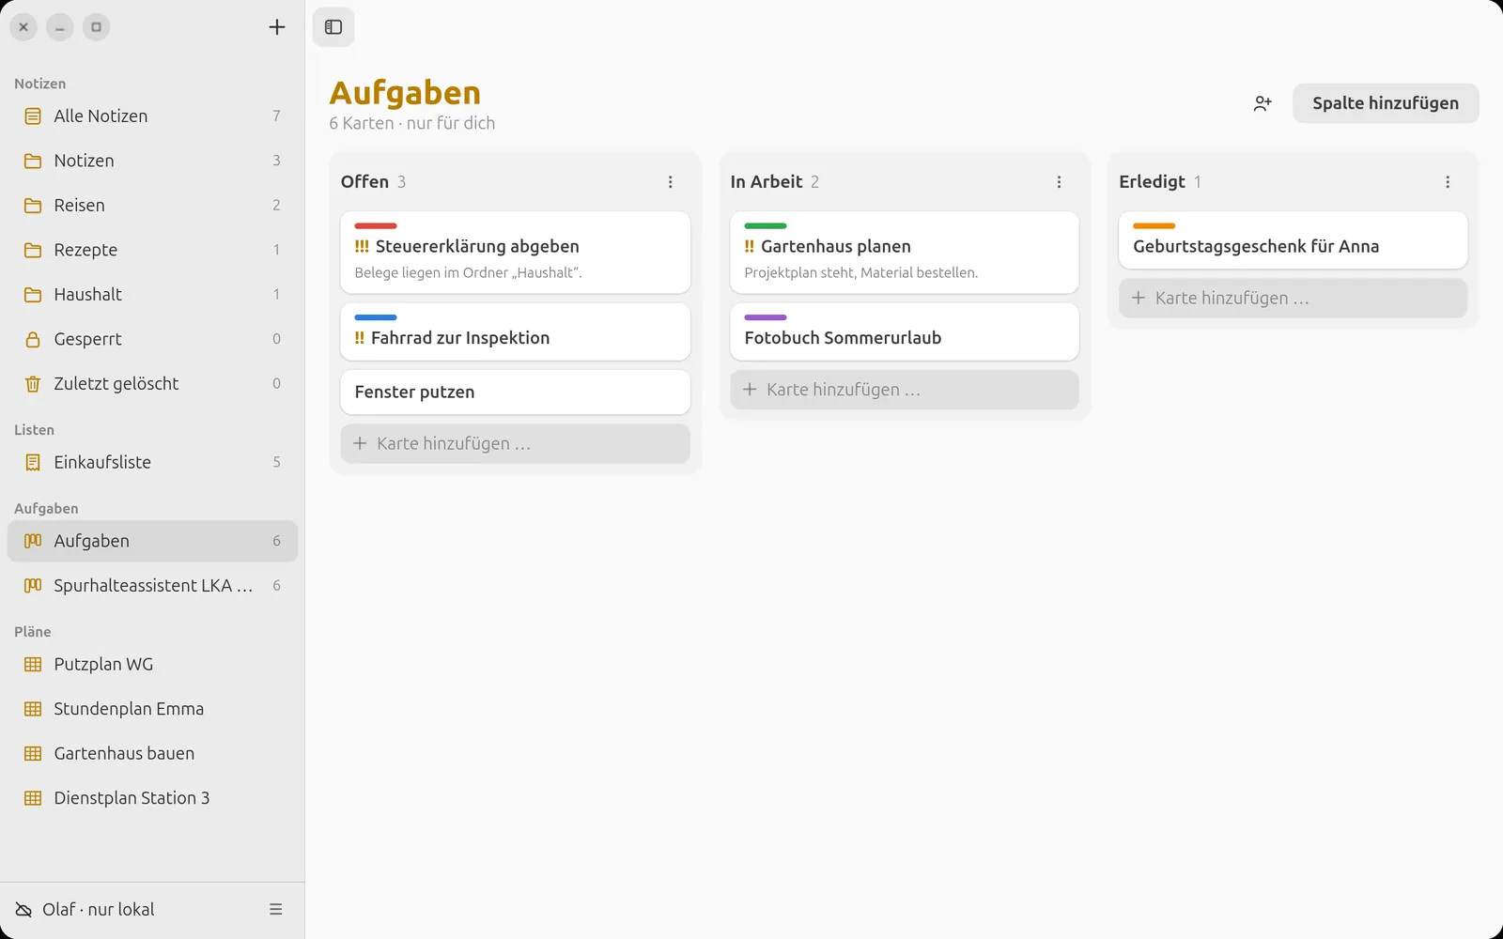The image size is (1503, 939).
Task: Open the Steuererklärung abgeben card
Action: pyautogui.click(x=515, y=253)
